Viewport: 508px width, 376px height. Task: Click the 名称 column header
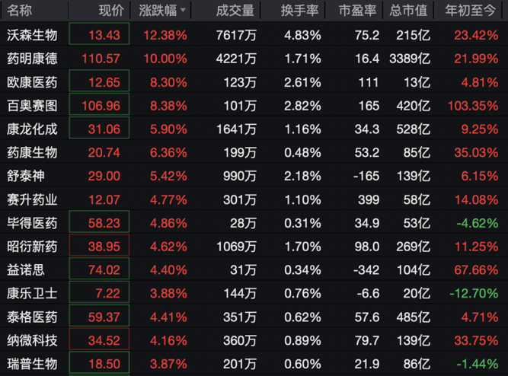point(20,11)
